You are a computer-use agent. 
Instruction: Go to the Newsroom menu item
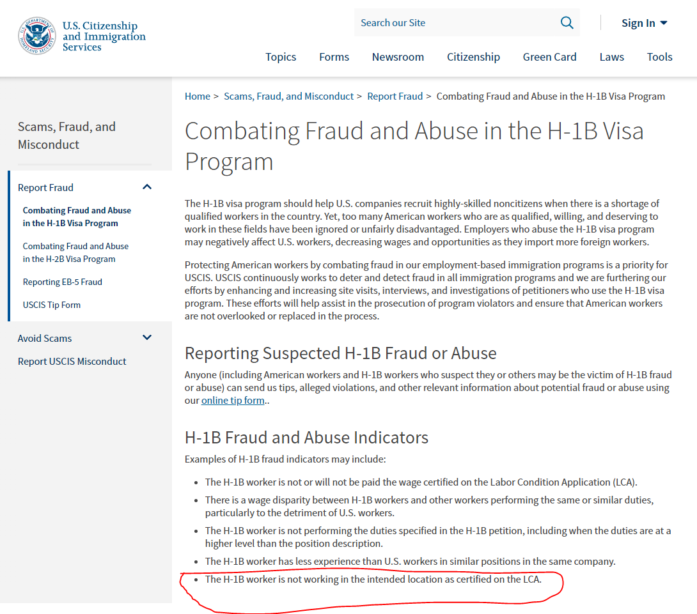(x=398, y=57)
